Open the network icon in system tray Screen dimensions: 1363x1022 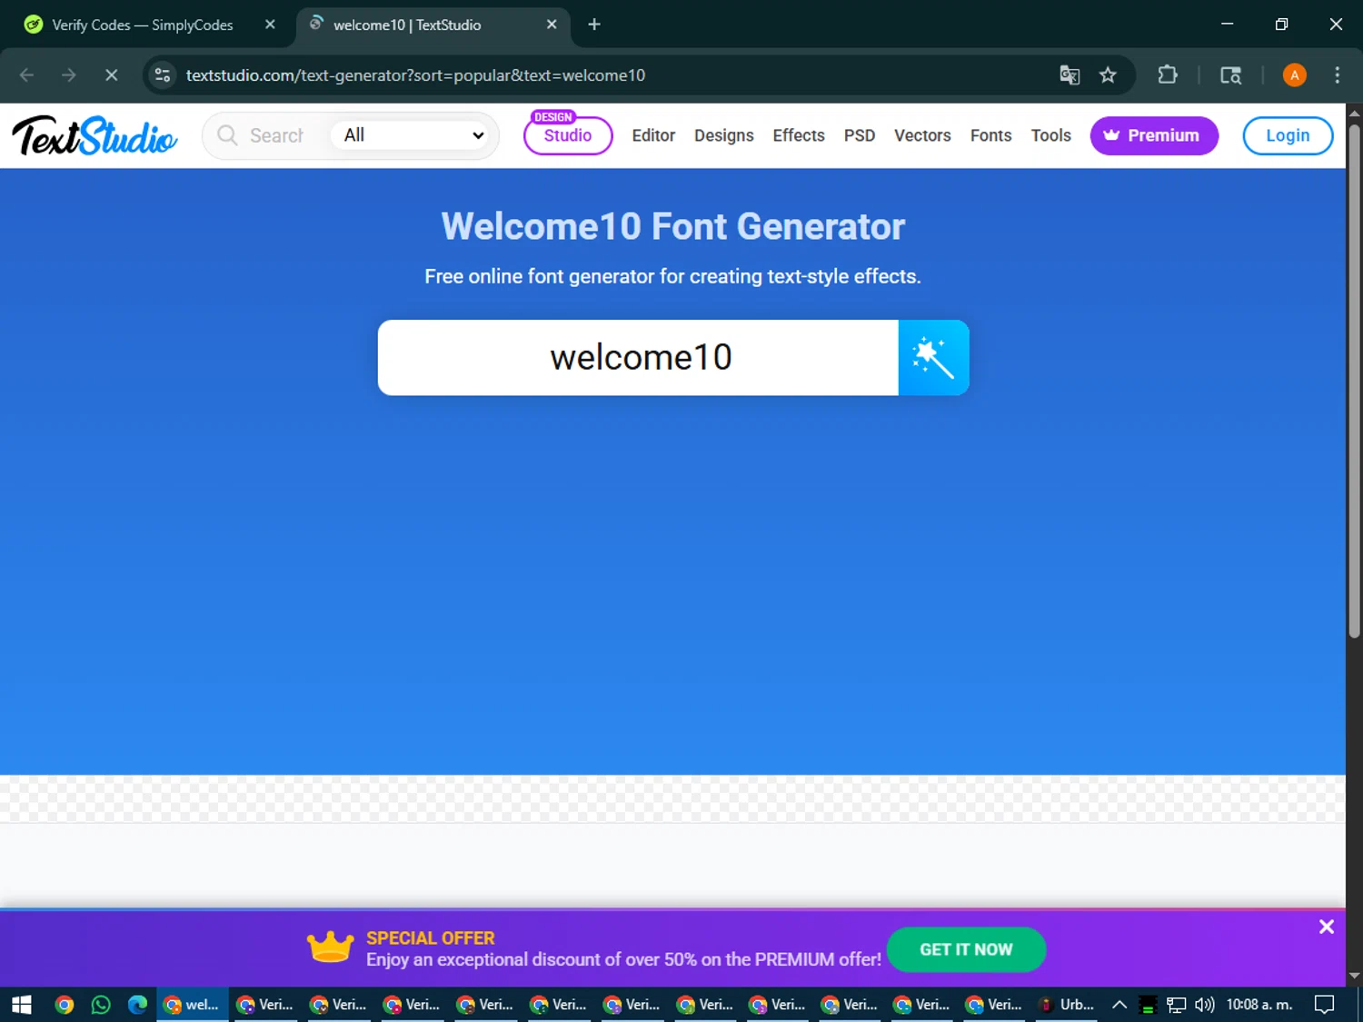[x=1177, y=1005]
